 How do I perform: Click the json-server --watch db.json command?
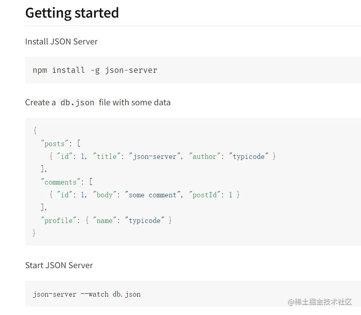(x=87, y=294)
